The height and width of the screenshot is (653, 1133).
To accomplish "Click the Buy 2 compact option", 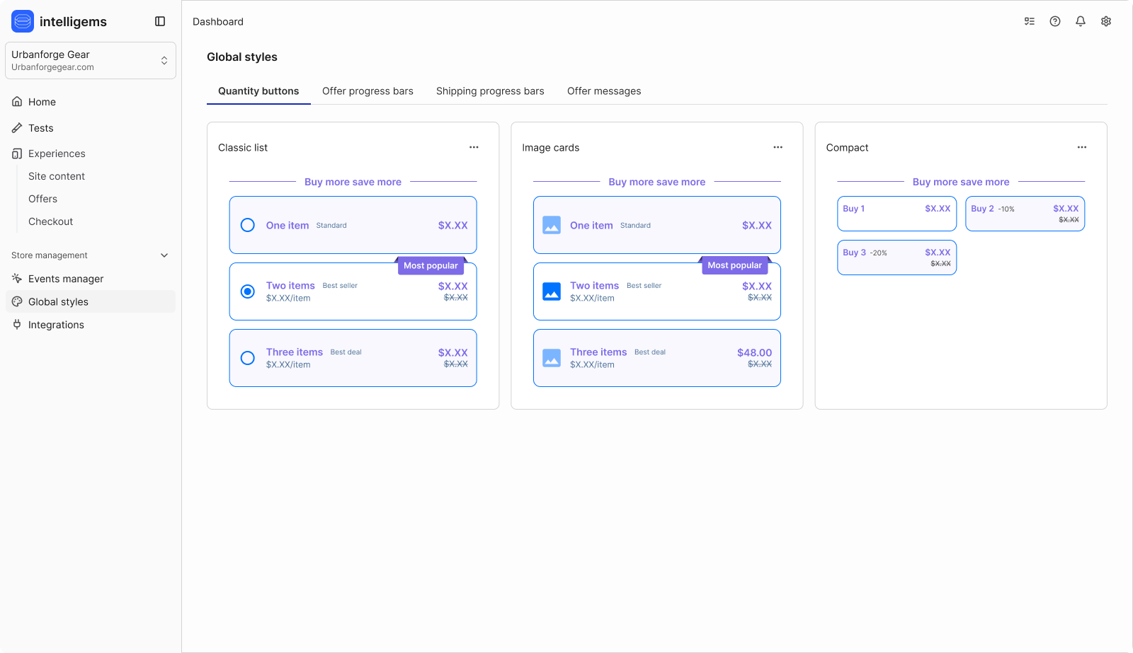I will point(1025,214).
